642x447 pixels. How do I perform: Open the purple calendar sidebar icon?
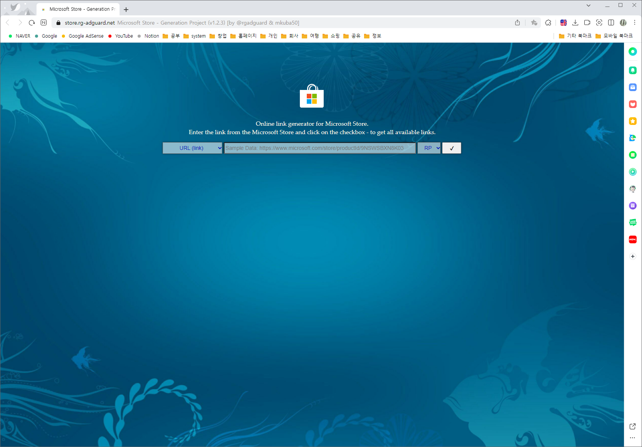pyautogui.click(x=633, y=206)
